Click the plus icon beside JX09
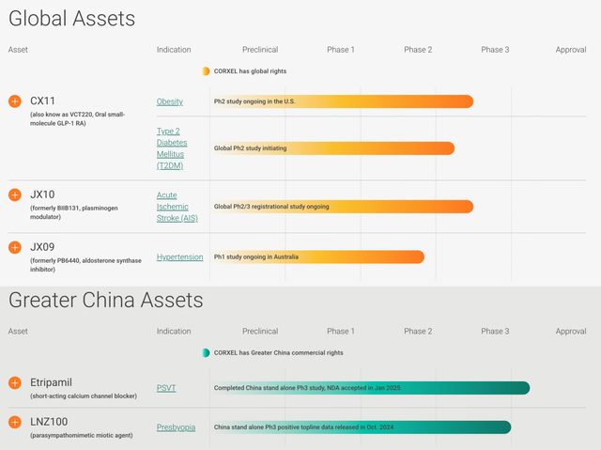The width and height of the screenshot is (601, 450). tap(14, 247)
